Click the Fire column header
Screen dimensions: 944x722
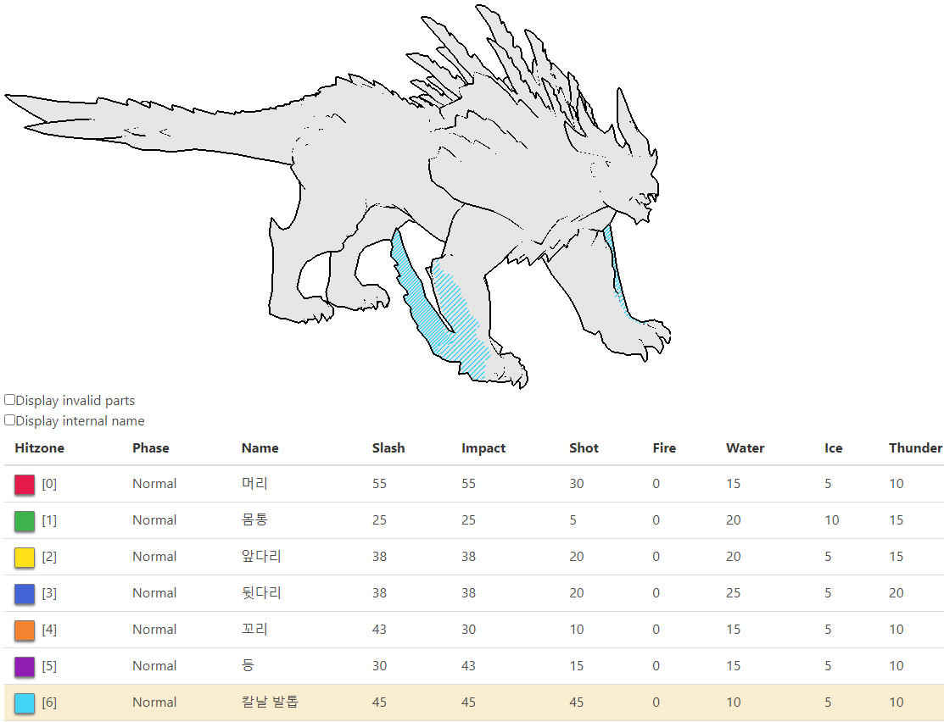[x=664, y=447]
